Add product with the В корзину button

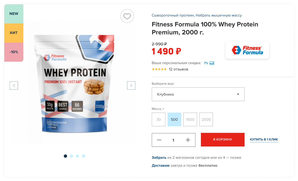[223, 139]
